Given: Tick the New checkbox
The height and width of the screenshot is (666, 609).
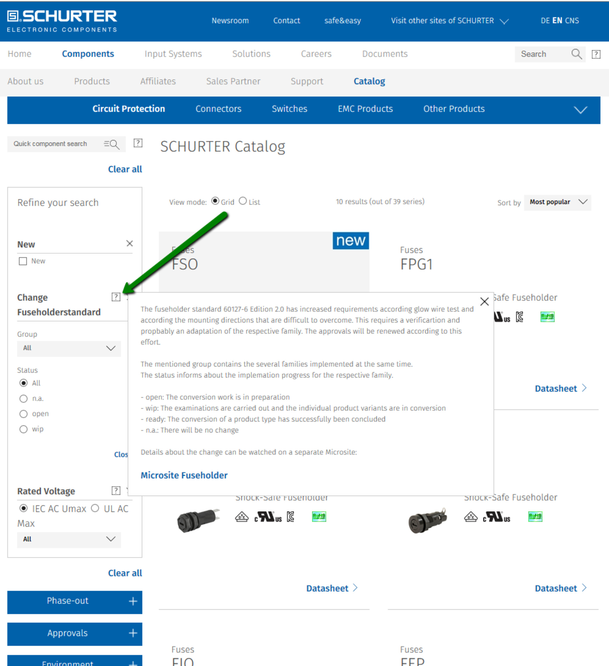Looking at the screenshot, I should 23,261.
